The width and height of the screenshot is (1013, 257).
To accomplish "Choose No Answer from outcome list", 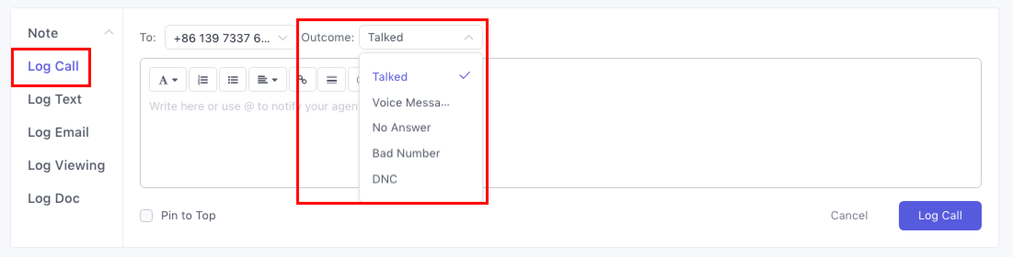I will pos(401,128).
